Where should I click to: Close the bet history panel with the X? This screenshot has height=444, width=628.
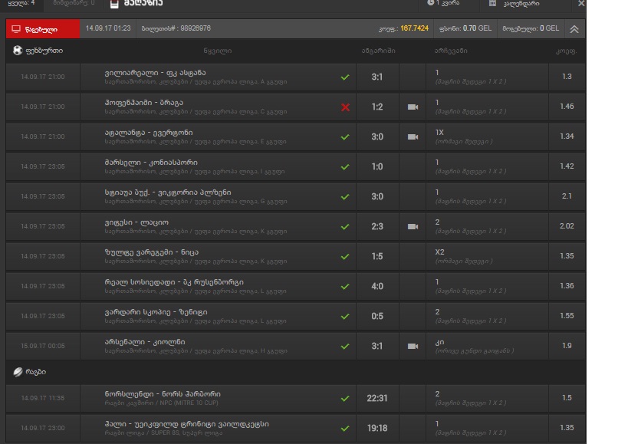[x=581, y=3]
